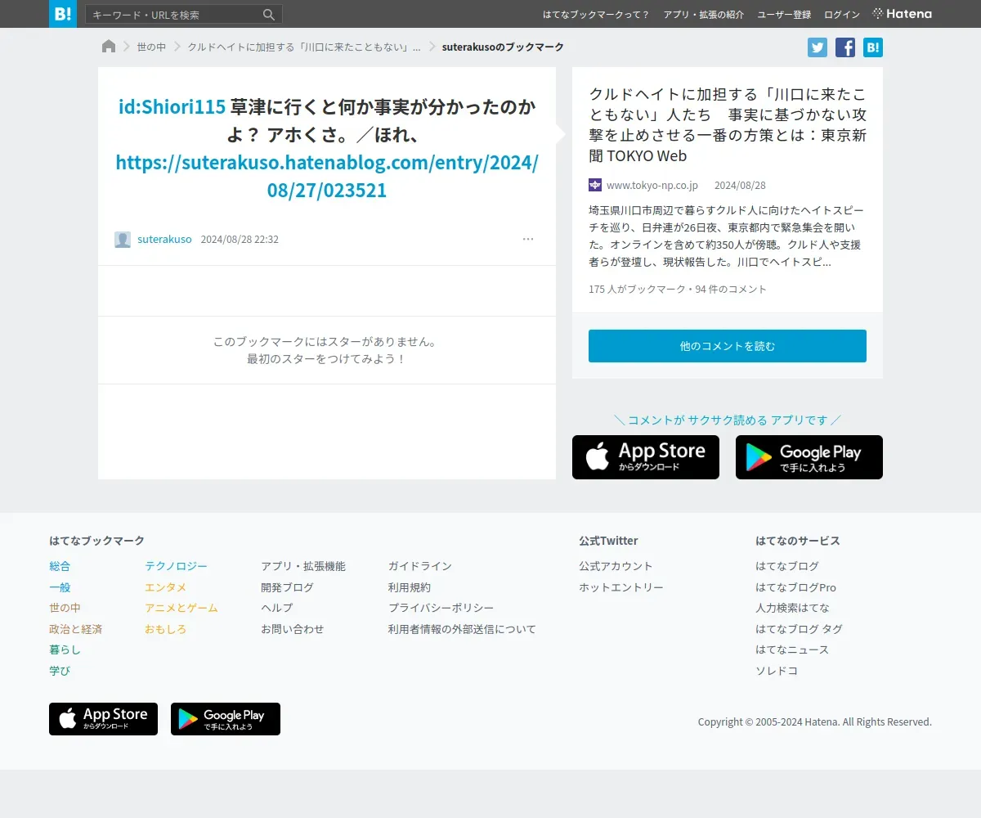Open ホットエントリー Twitter link
Viewport: 981px width, 818px height.
(x=621, y=587)
